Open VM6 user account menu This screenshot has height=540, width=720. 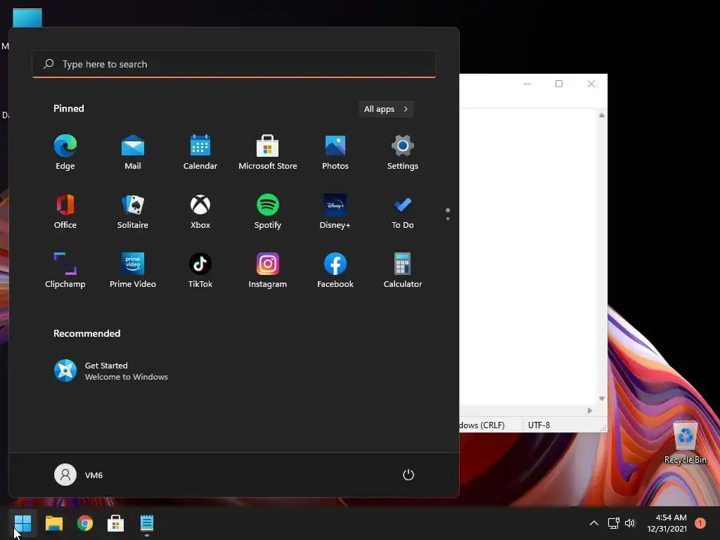[79, 475]
